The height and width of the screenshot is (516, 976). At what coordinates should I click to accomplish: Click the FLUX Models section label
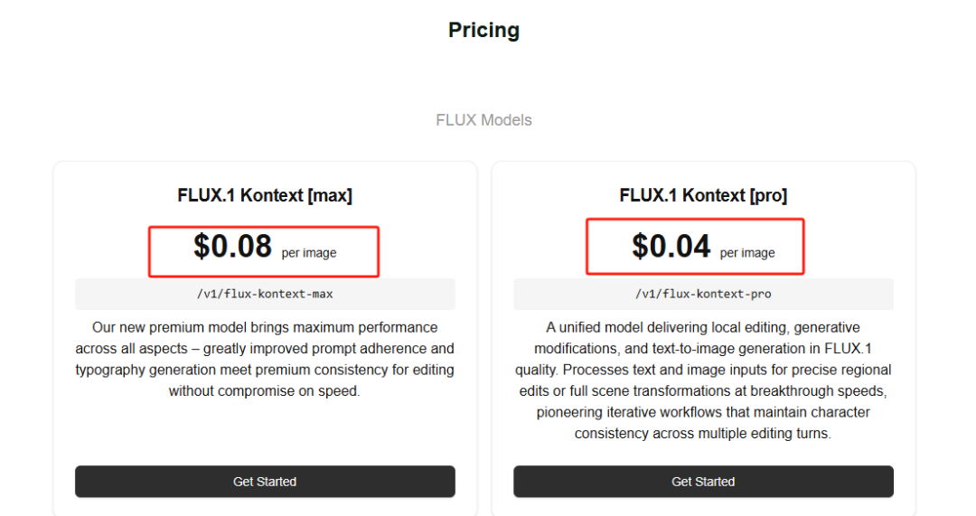(483, 120)
